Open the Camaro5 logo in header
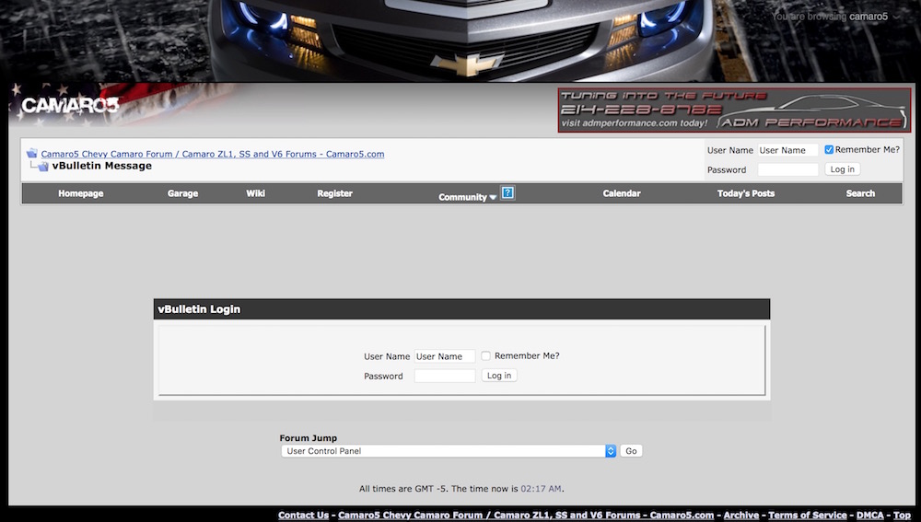The image size is (921, 522). tap(70, 105)
